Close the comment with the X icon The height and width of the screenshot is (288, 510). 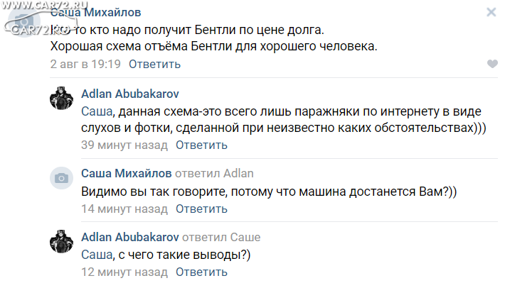click(491, 12)
